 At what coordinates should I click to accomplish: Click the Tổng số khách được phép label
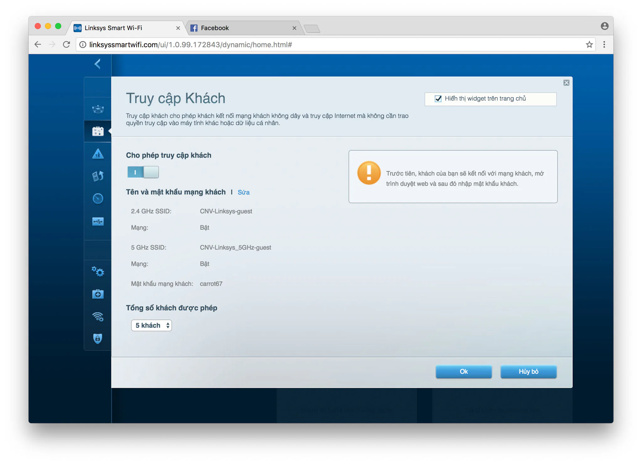[x=171, y=308]
